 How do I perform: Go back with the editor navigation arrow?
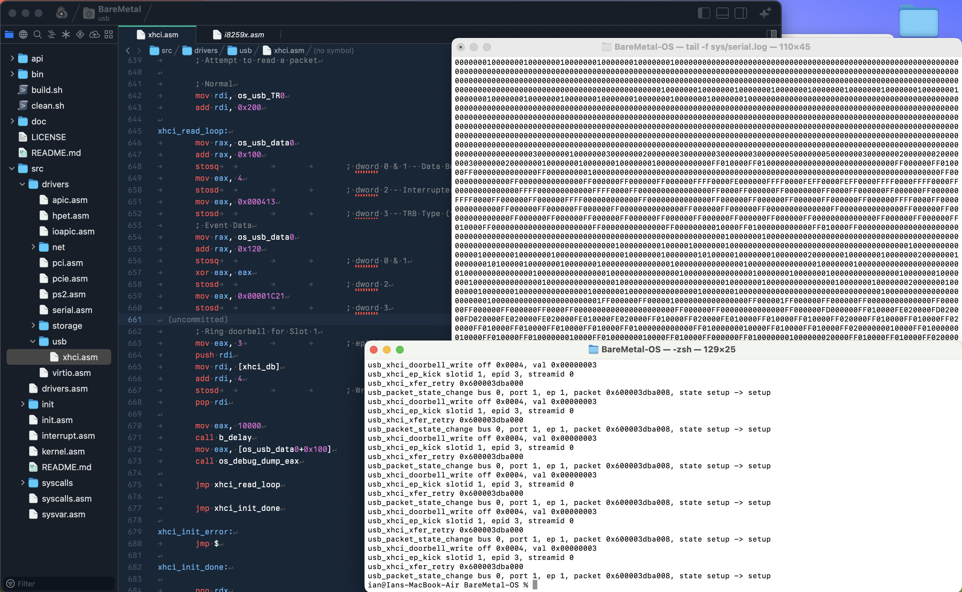pyautogui.click(x=128, y=50)
